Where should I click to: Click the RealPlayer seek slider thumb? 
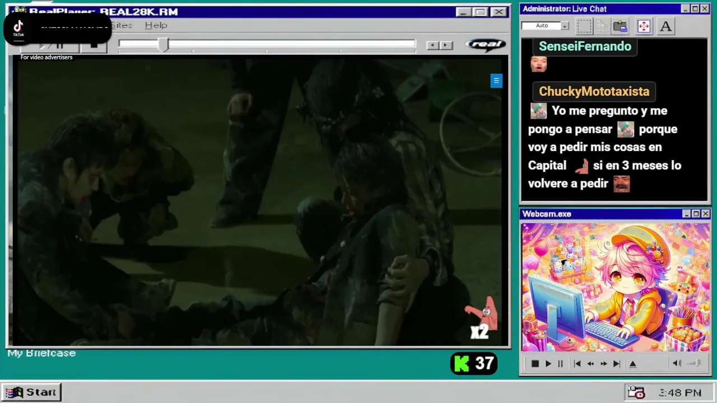click(x=163, y=45)
